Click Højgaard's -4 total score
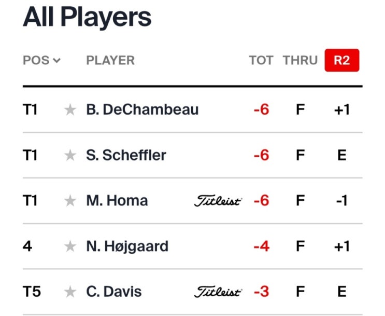The image size is (385, 316). (261, 246)
